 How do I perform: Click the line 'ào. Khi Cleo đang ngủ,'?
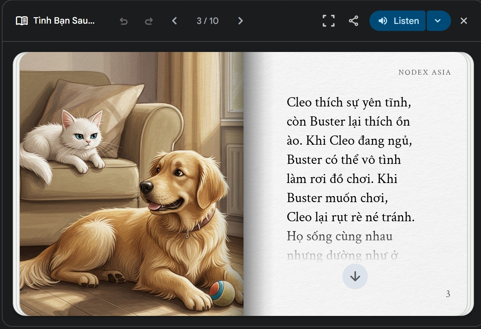[x=349, y=141]
